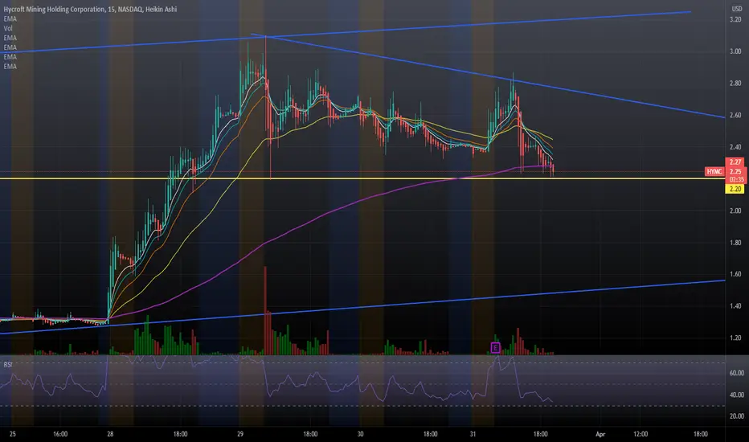
Task: Click the tallest red volume bar
Action: (265, 310)
